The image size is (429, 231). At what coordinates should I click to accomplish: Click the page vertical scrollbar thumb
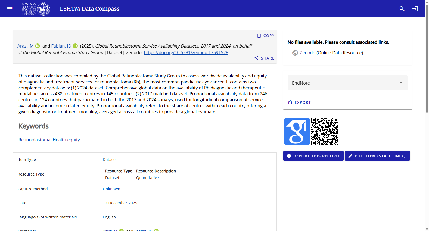pyautogui.click(x=427, y=58)
